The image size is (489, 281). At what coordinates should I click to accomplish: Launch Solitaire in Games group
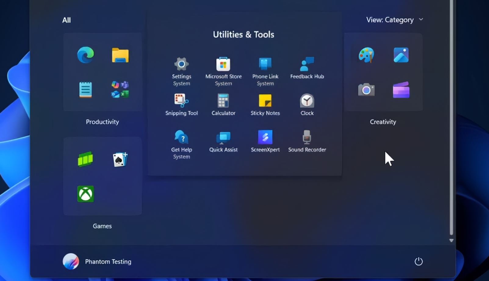120,159
